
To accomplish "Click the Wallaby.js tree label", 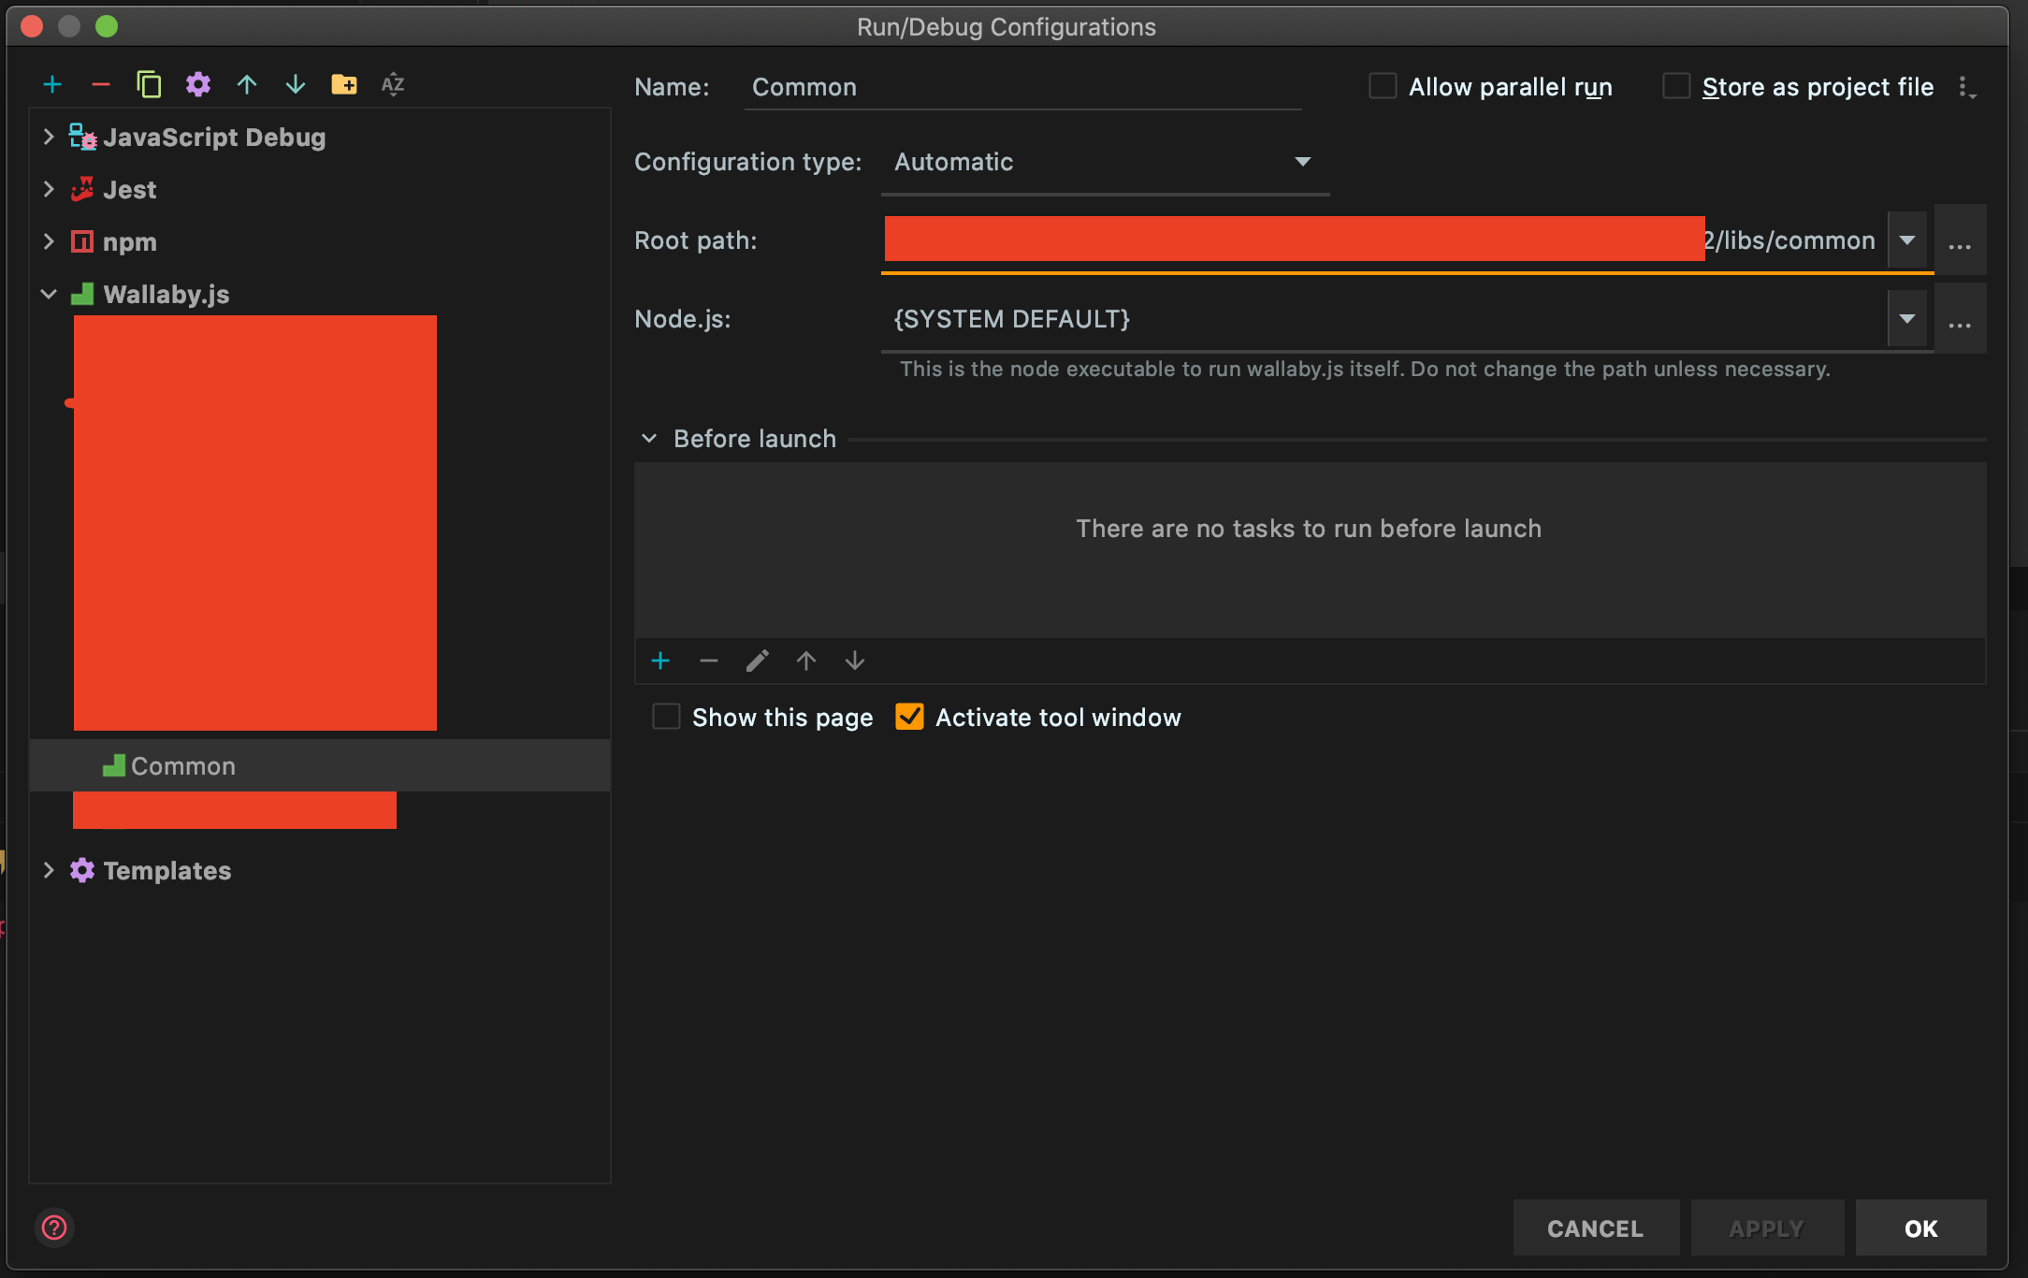I will coord(167,295).
